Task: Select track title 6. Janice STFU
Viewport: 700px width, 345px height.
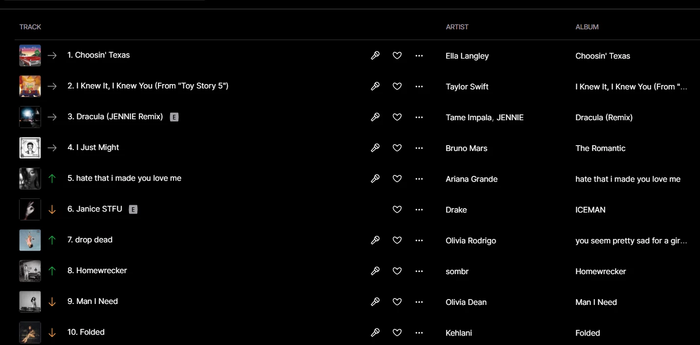Action: click(x=95, y=209)
